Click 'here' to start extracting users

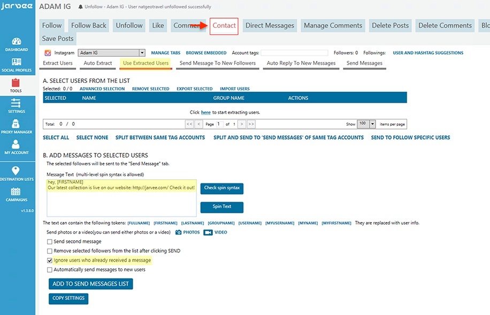pos(205,112)
